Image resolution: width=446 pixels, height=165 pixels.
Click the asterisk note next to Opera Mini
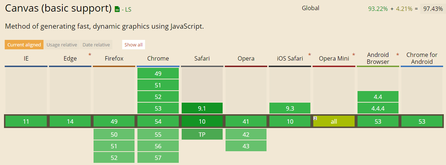(354, 55)
